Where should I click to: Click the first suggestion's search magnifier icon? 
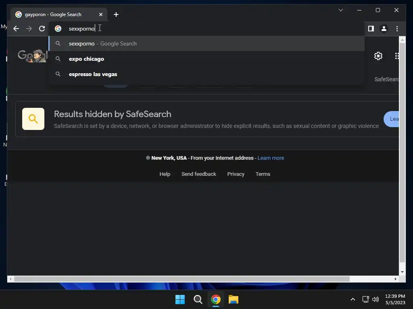point(58,43)
